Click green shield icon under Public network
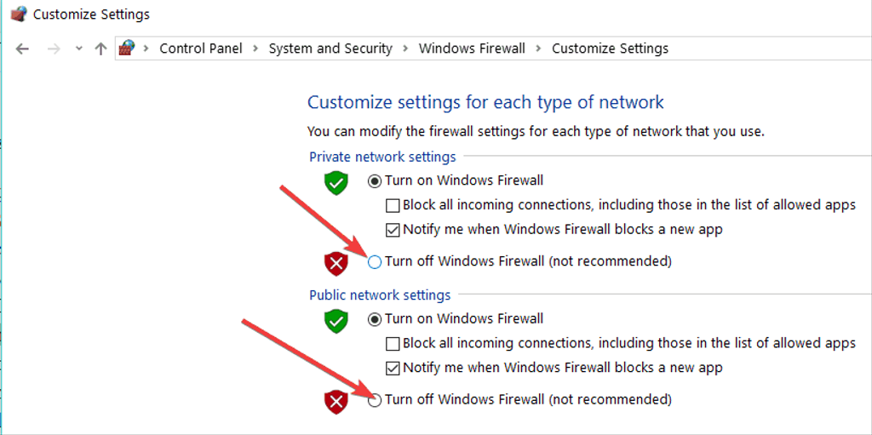This screenshot has height=435, width=872. [336, 322]
